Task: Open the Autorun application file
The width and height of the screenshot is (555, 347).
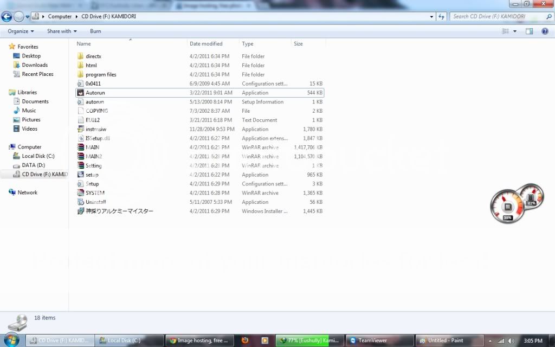Action: point(95,93)
